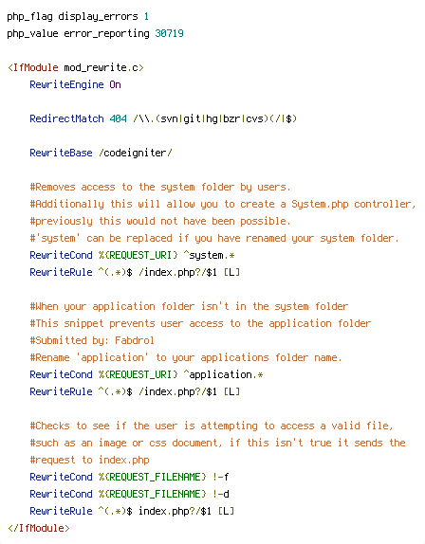Screen dimensions: 425x544
Task: Click the RewriteCond REQUEST_FILENAME !-d line
Action: [129, 494]
